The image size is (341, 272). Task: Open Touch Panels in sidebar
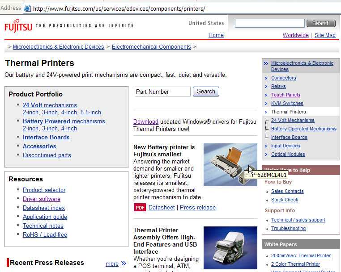[x=286, y=95]
